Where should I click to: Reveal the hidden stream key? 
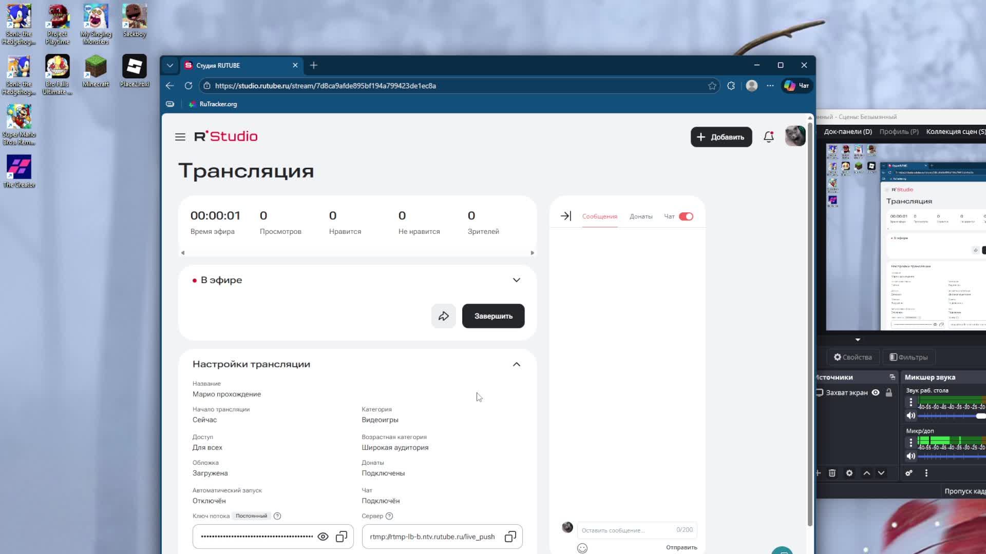pos(323,537)
